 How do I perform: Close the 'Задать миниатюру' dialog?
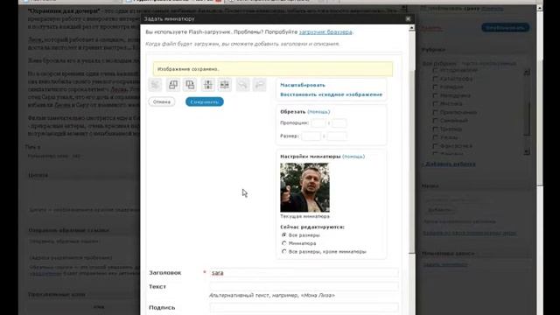pyautogui.click(x=409, y=18)
